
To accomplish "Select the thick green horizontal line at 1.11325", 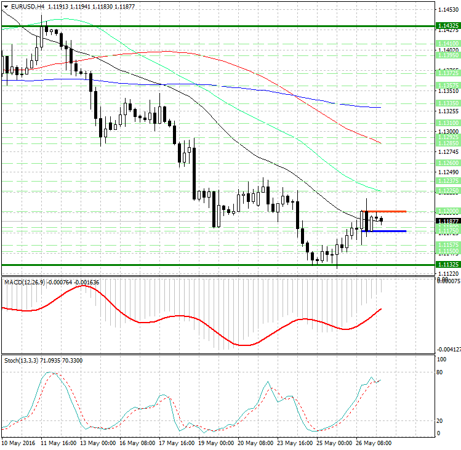I will pos(218,265).
